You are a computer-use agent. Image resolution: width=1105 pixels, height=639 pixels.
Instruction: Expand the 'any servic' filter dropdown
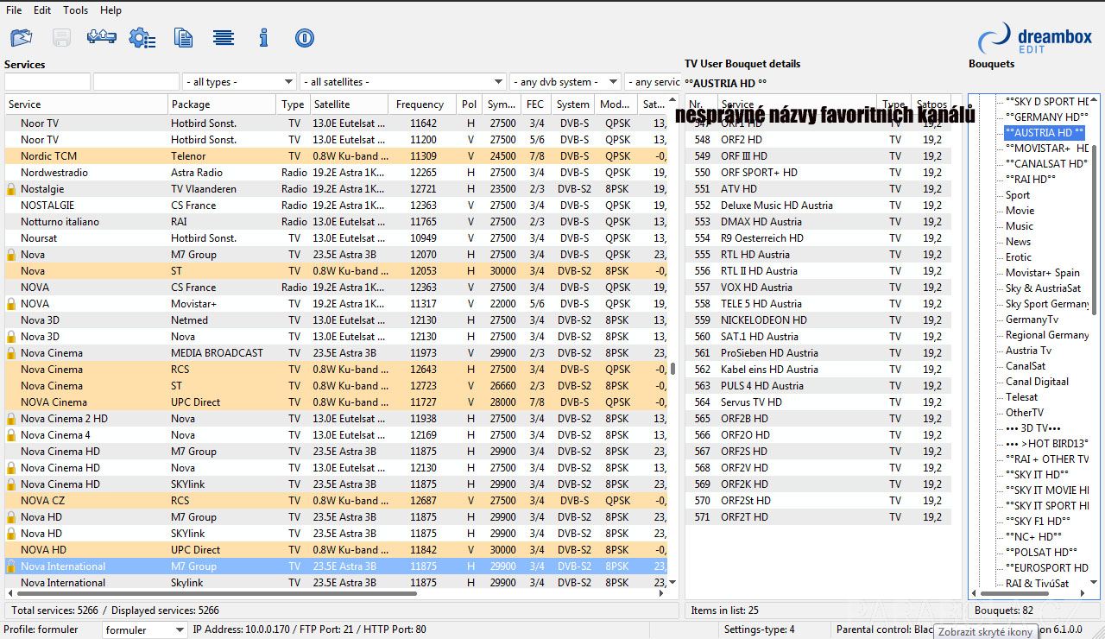point(653,82)
